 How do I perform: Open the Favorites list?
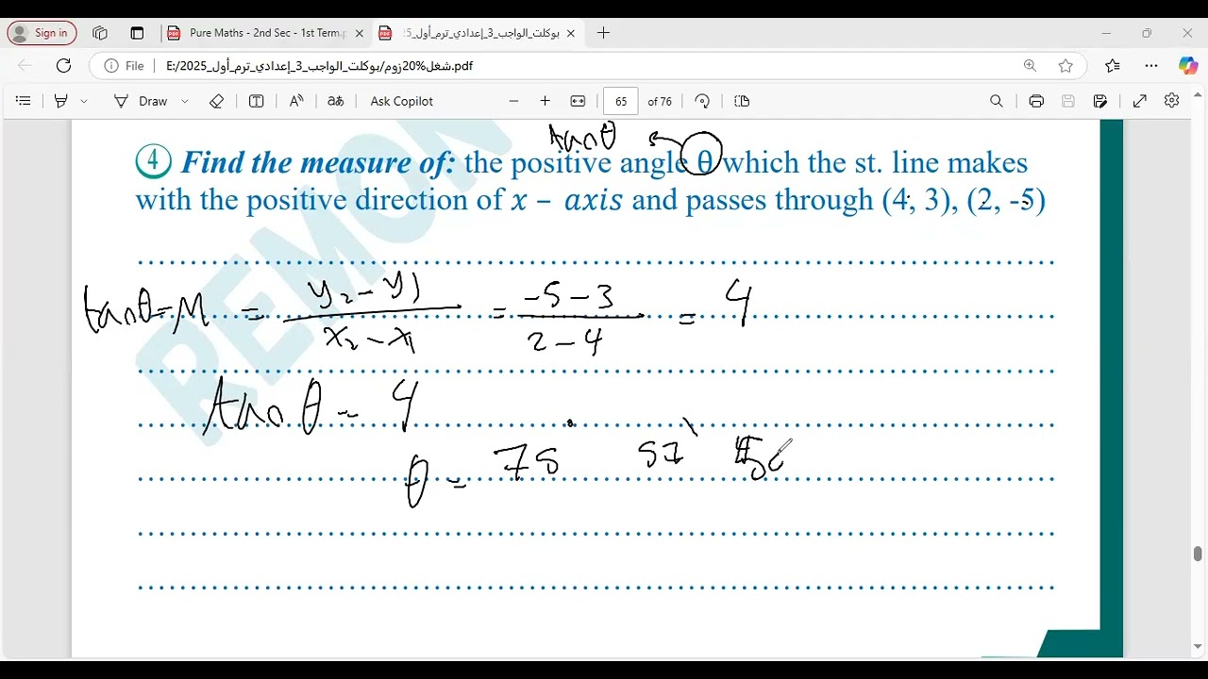point(1113,66)
